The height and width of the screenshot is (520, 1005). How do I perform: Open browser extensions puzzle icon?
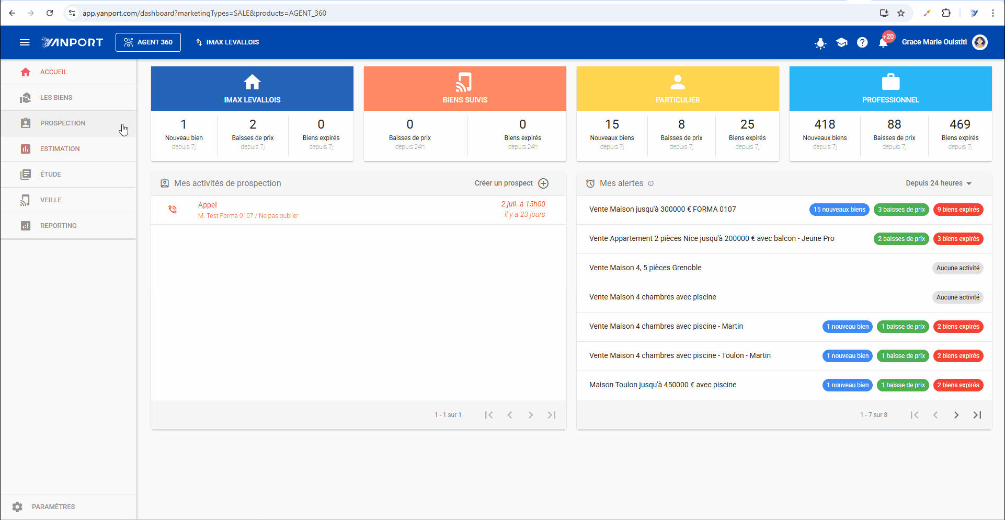[x=946, y=13]
